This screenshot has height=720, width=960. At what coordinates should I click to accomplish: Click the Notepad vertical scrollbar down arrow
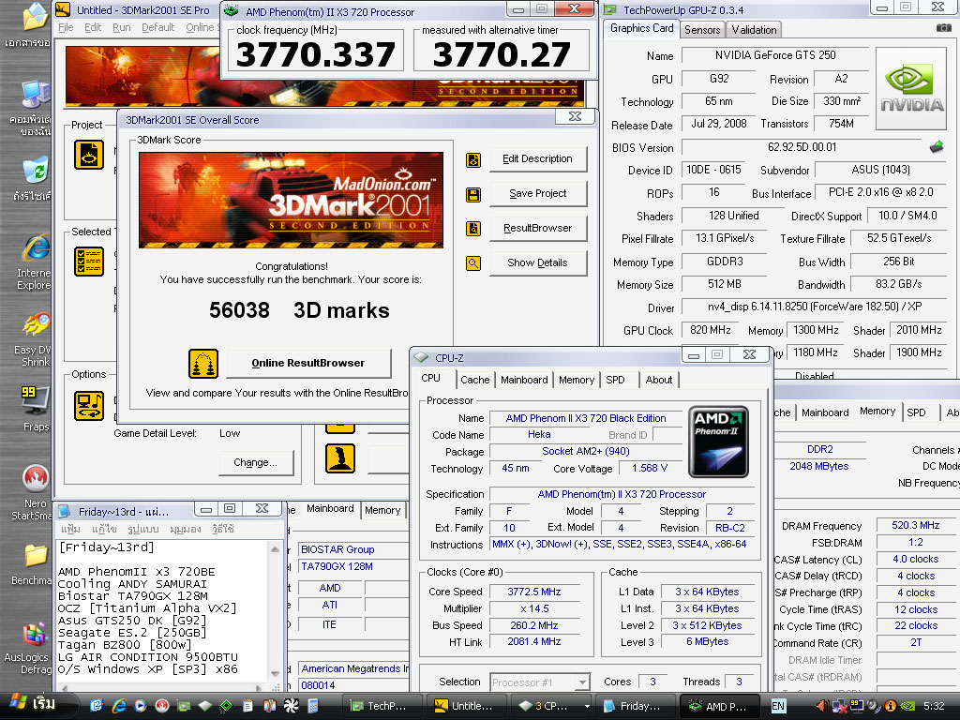point(275,673)
